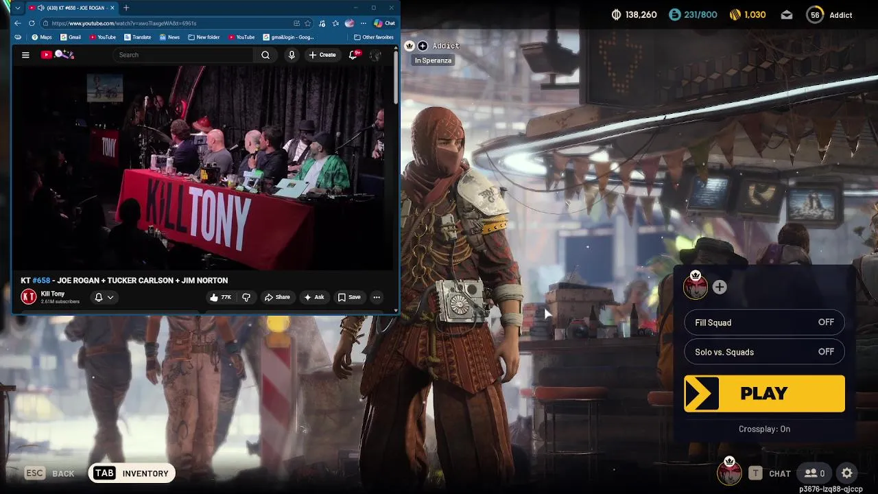
Task: Mute the tab via speaker icon
Action: [41, 8]
